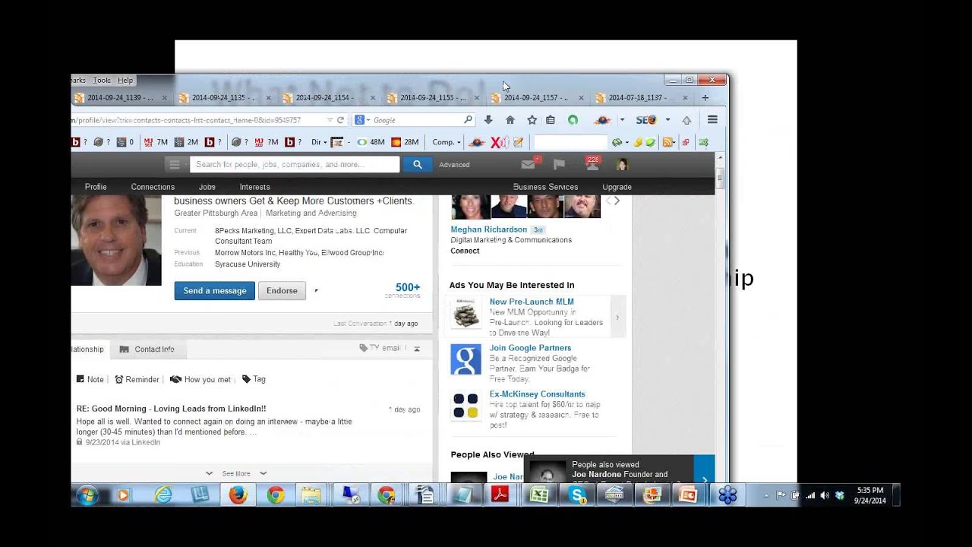Open the dropdown arrow next to Endorse

coord(316,290)
